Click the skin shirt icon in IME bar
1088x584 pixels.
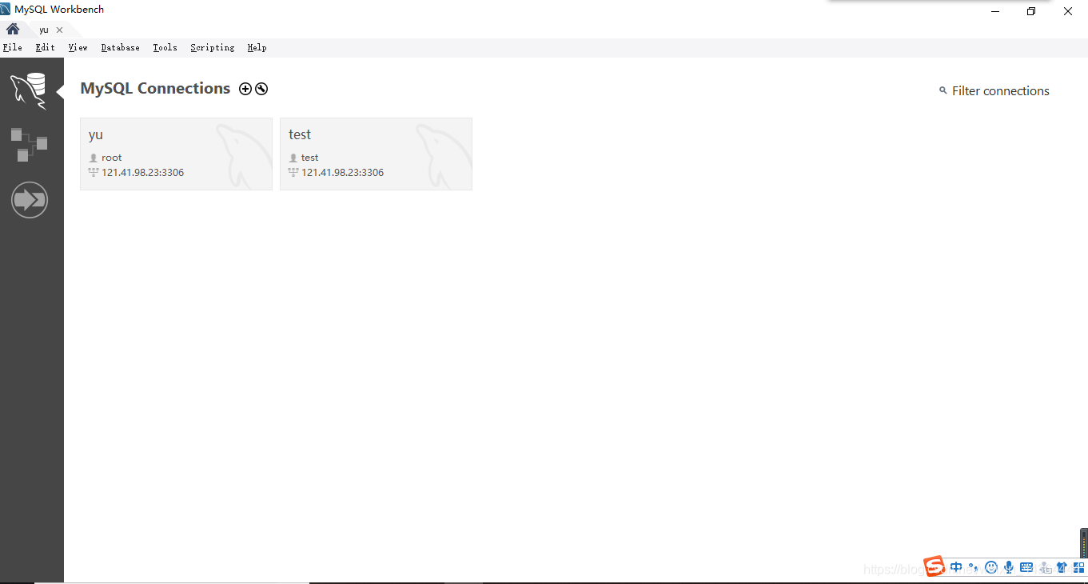pos(1062,567)
